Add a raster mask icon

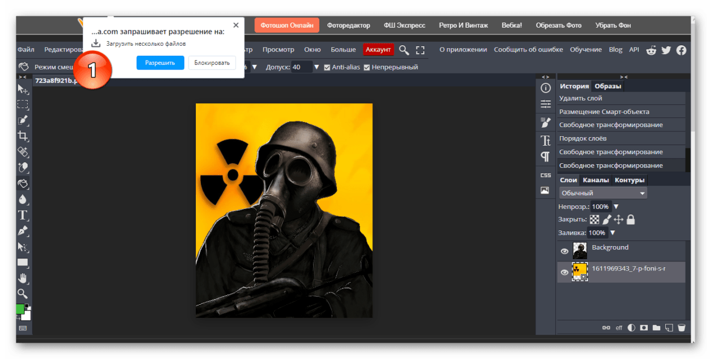[643, 327]
